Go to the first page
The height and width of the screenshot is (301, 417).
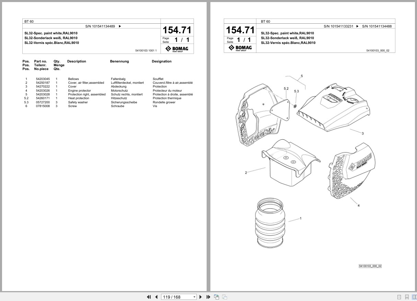click(149, 297)
